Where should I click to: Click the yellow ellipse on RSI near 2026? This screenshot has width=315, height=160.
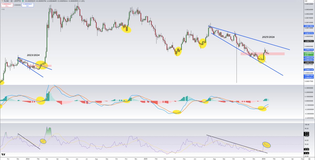click(x=266, y=144)
